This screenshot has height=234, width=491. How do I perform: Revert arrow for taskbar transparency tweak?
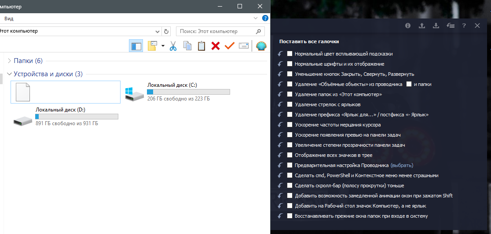(x=280, y=145)
